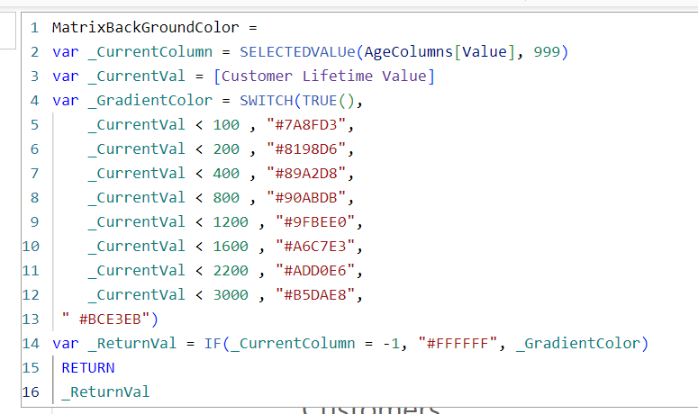
Task: Click the threshold value 800 on line 8
Action: coord(226,197)
